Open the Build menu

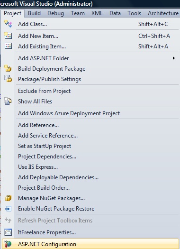(34, 13)
